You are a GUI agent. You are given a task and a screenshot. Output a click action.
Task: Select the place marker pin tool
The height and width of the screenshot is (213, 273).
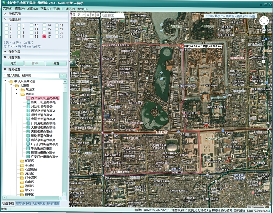click(x=79, y=15)
